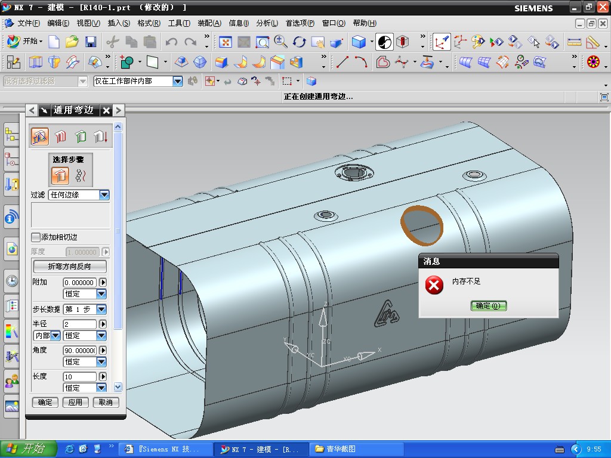611x458 pixels.
Task: Click 确定 in the 内存不足 message
Action: point(488,306)
